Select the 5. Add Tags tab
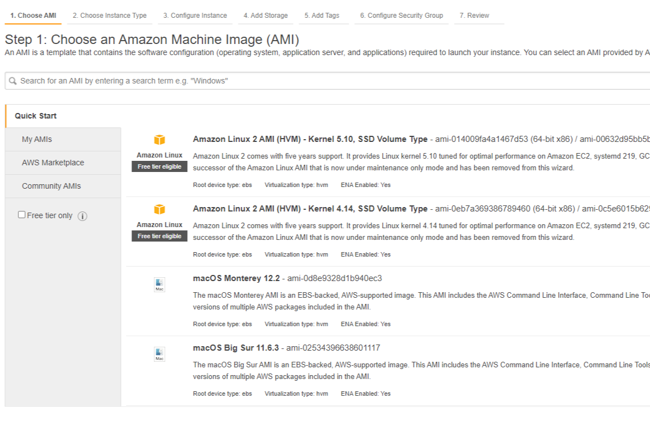Screen dimensions: 650x423 tap(322, 16)
